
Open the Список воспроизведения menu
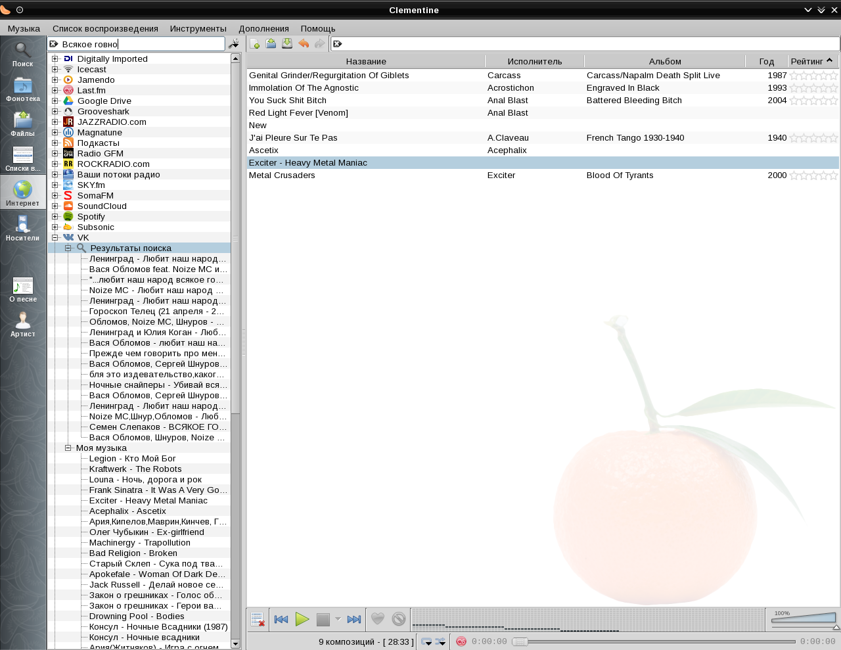105,28
